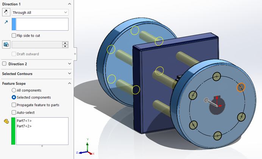The image size is (262, 159).
Task: Select Part7<2> in the component list
Action: 24,126
